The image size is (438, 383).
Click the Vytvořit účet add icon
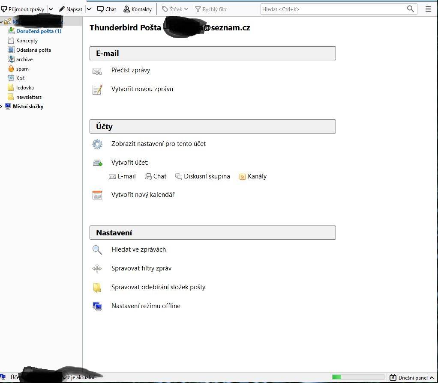click(x=97, y=163)
